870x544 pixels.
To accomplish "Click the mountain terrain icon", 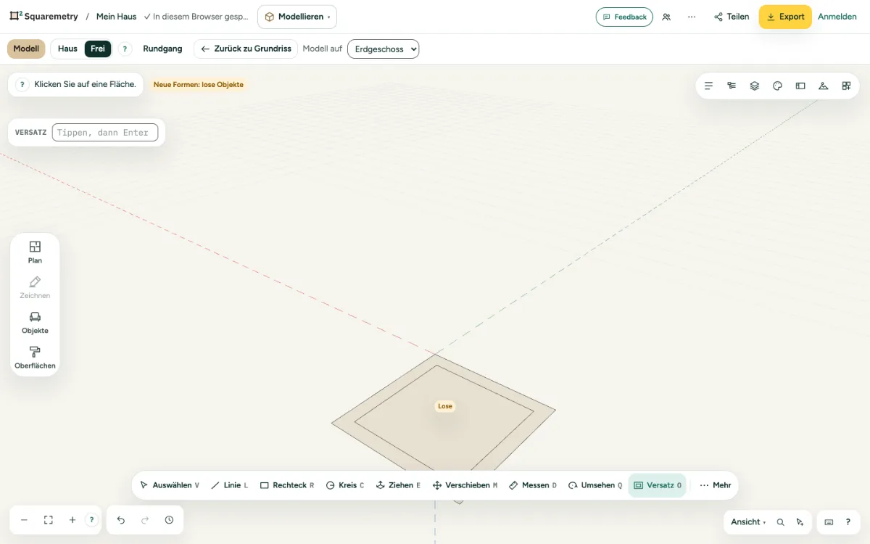I will pyautogui.click(x=823, y=86).
